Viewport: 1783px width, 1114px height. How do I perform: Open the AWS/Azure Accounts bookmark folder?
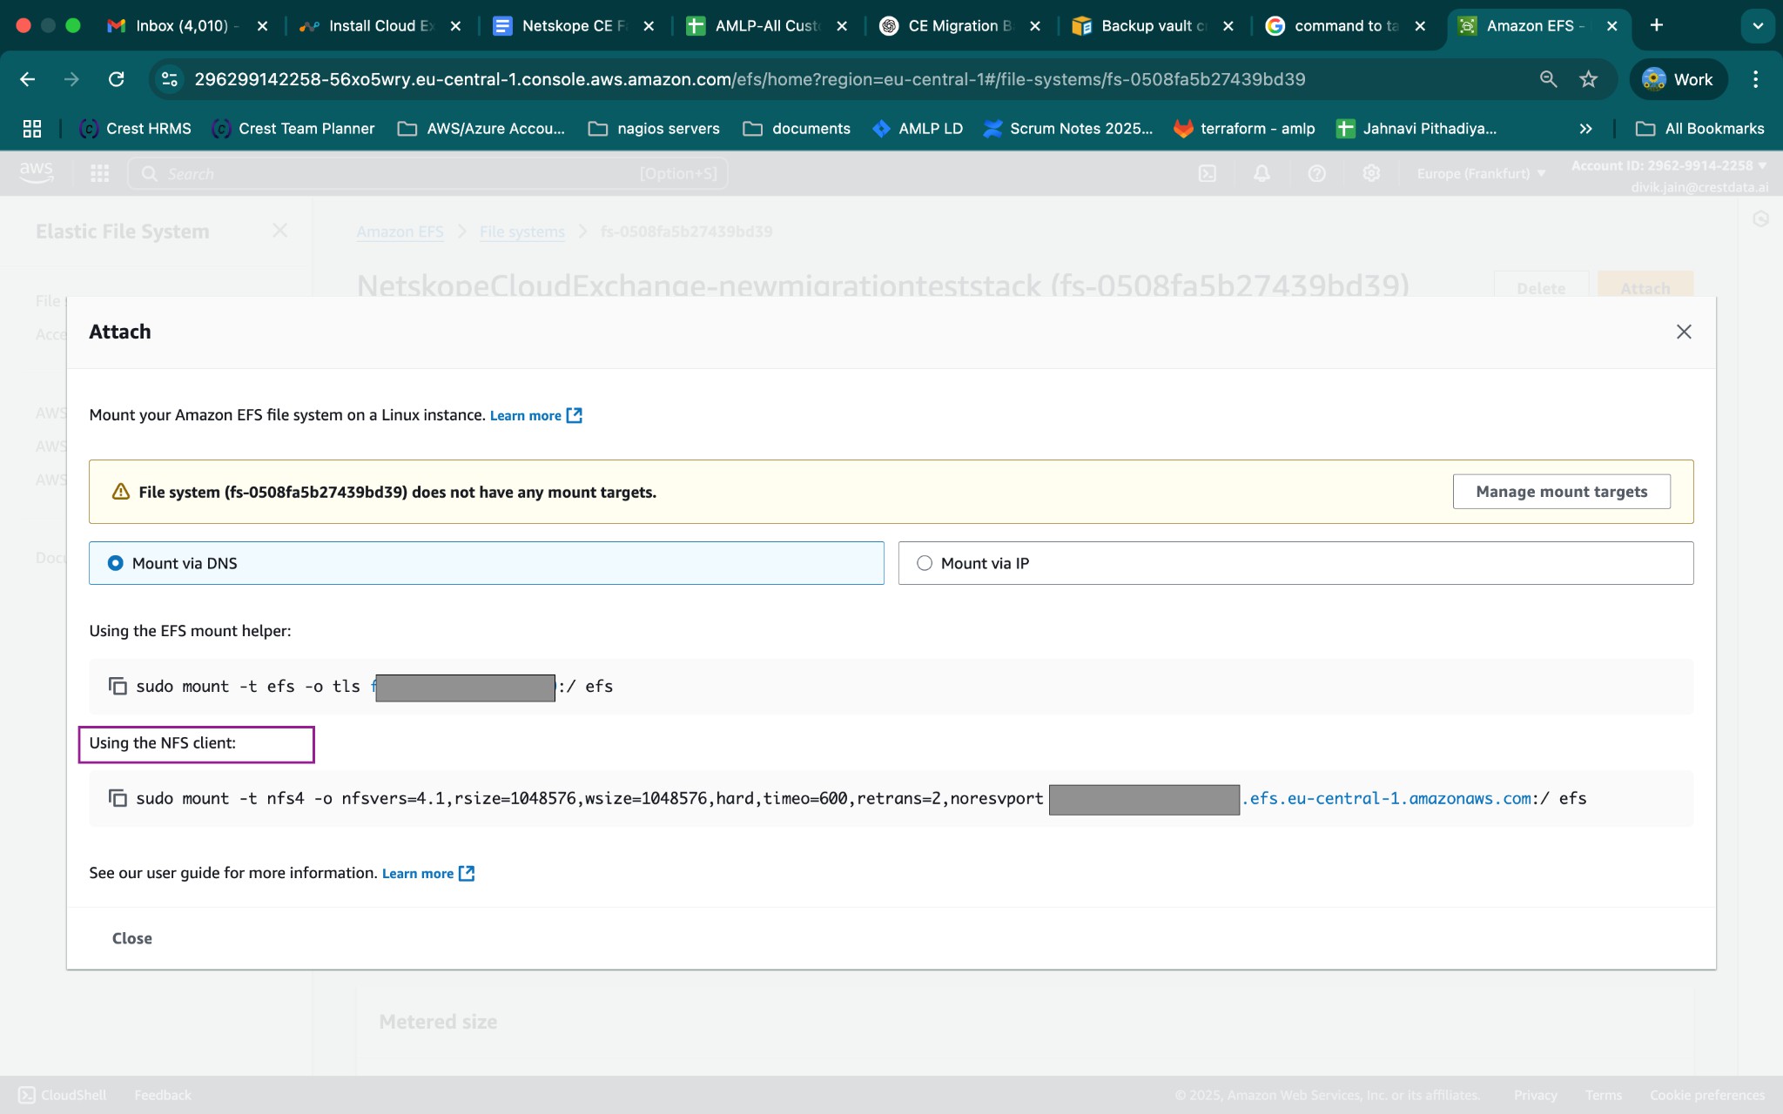(481, 129)
